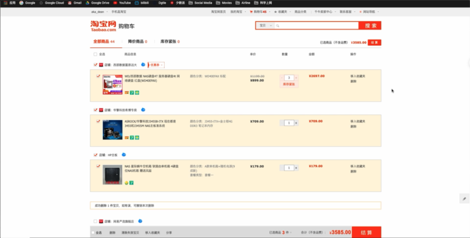This screenshot has height=238, width=470.
Task: Click the Taobao logo
Action: 103,26
